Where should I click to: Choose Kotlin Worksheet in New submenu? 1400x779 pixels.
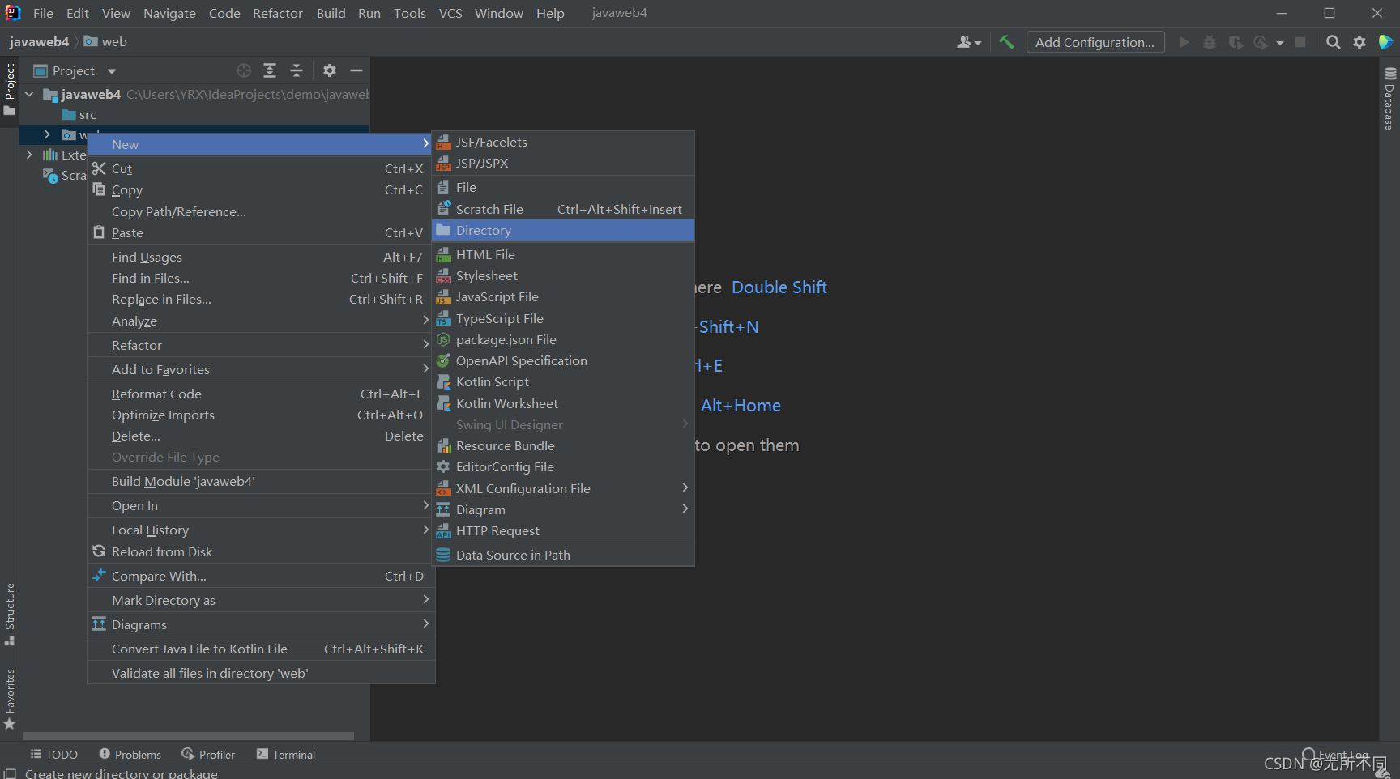click(x=563, y=403)
